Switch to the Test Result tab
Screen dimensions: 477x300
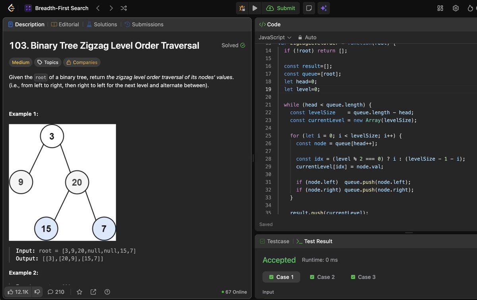click(314, 241)
